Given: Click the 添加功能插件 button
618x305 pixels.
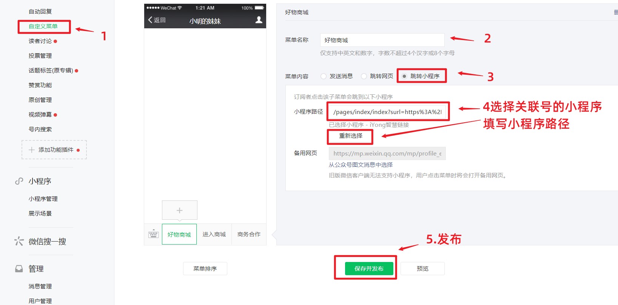Looking at the screenshot, I should point(54,150).
